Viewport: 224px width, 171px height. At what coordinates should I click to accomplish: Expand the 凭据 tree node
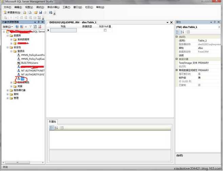point(11,87)
